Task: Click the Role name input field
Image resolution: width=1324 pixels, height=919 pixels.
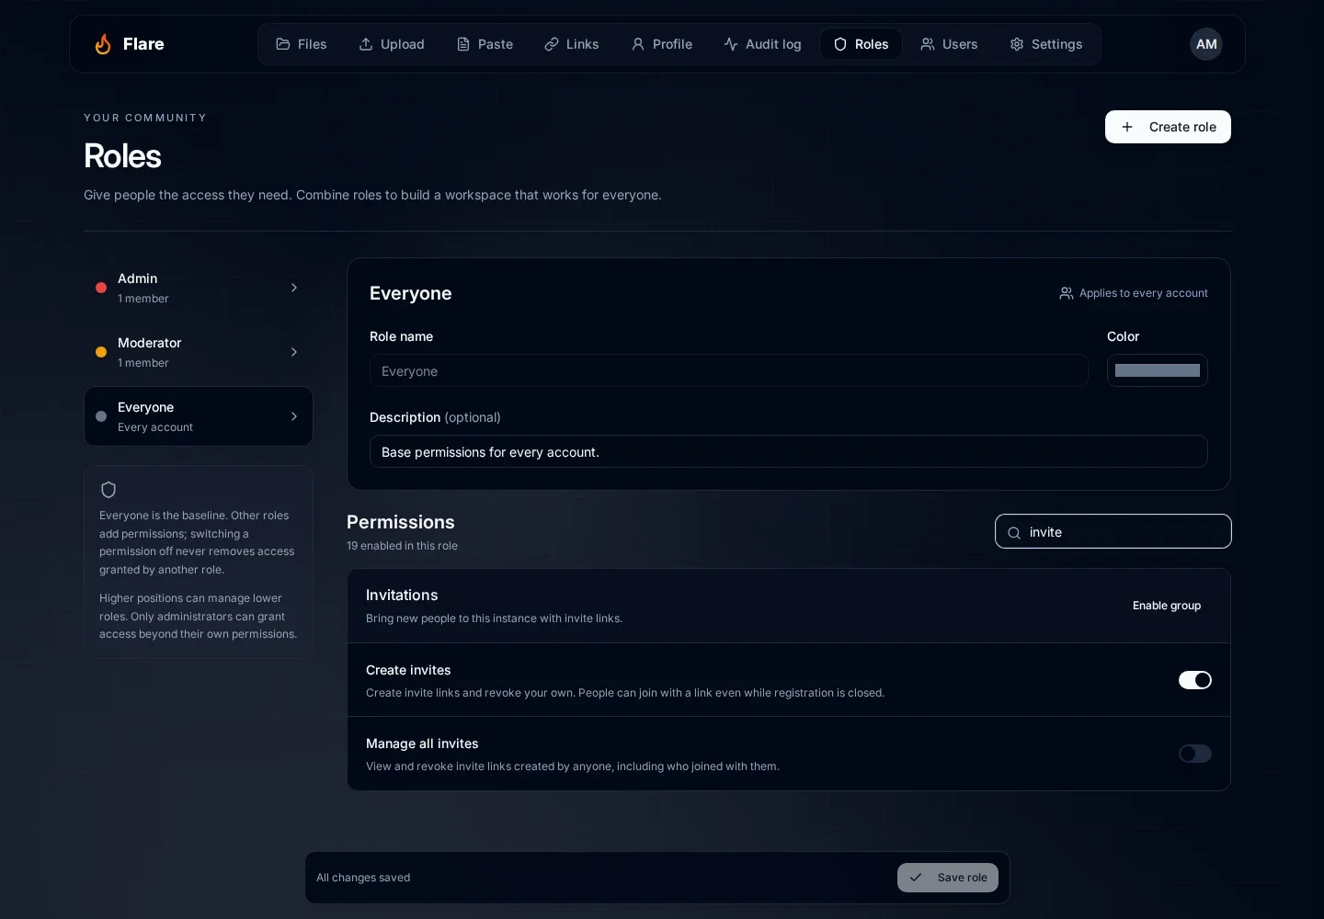Action: 729,370
